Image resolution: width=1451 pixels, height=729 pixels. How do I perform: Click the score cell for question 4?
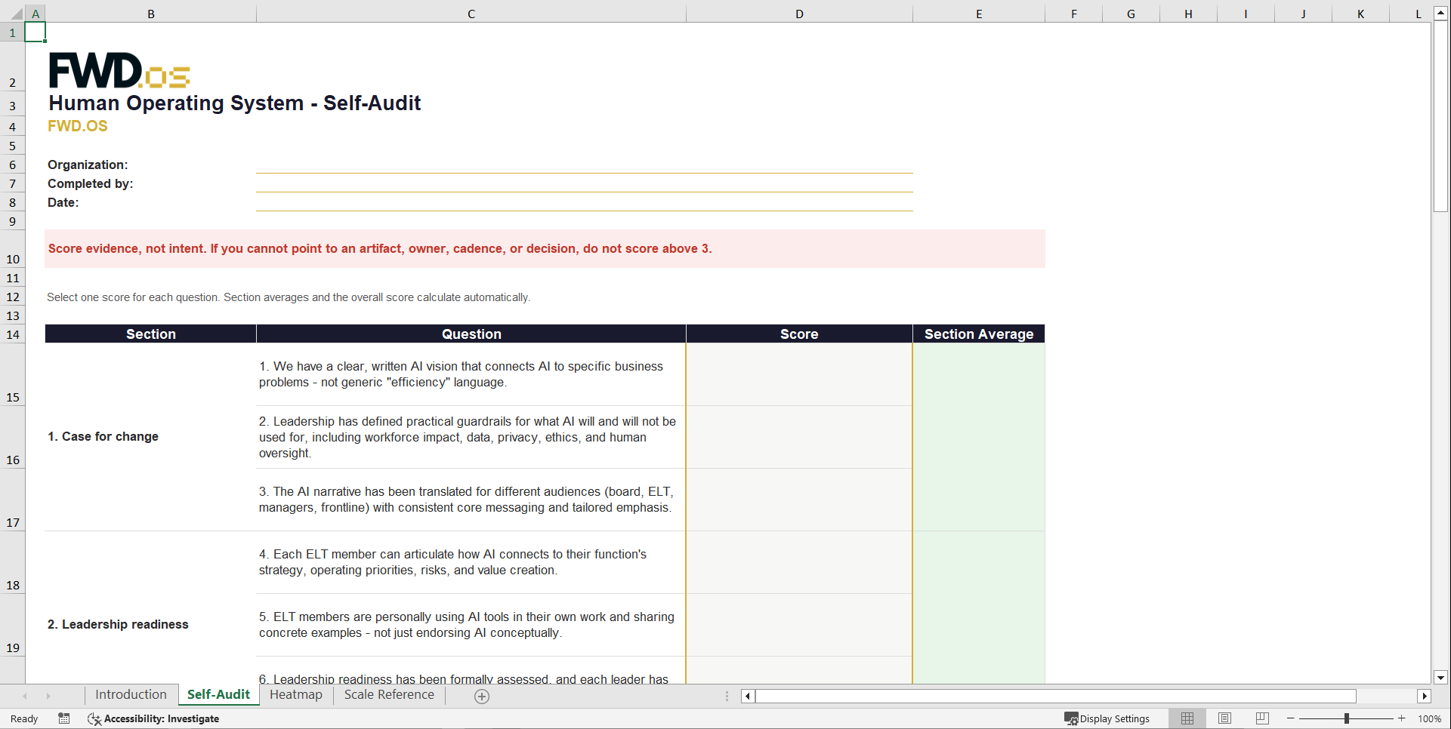pos(799,562)
